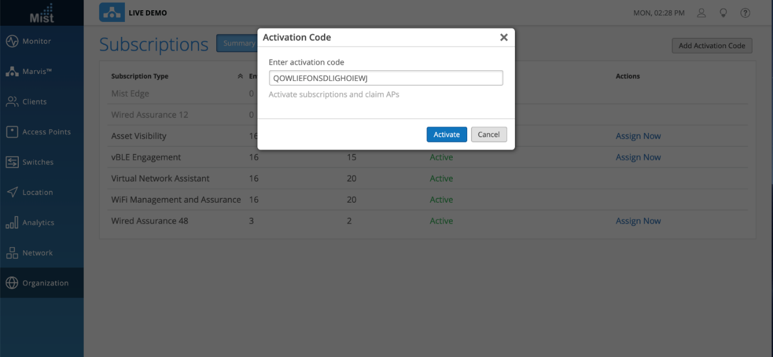Cancel the Activation Code dialog
Viewport: 773px width, 357px height.
(x=489, y=135)
